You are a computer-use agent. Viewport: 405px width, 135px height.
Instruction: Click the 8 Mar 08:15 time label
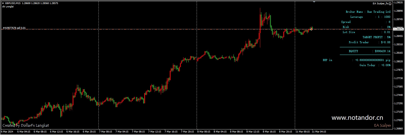tap(237, 132)
